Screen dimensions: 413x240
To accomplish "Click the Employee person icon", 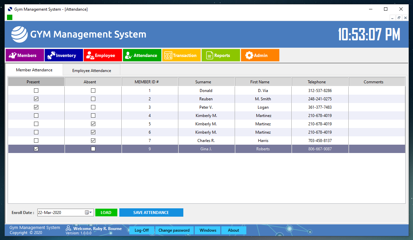I will pos(90,56).
